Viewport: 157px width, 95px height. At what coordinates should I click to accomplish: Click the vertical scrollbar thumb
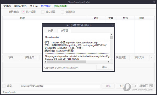(111, 38)
